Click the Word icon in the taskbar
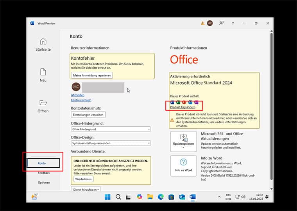297x211 pixels. coord(192,197)
